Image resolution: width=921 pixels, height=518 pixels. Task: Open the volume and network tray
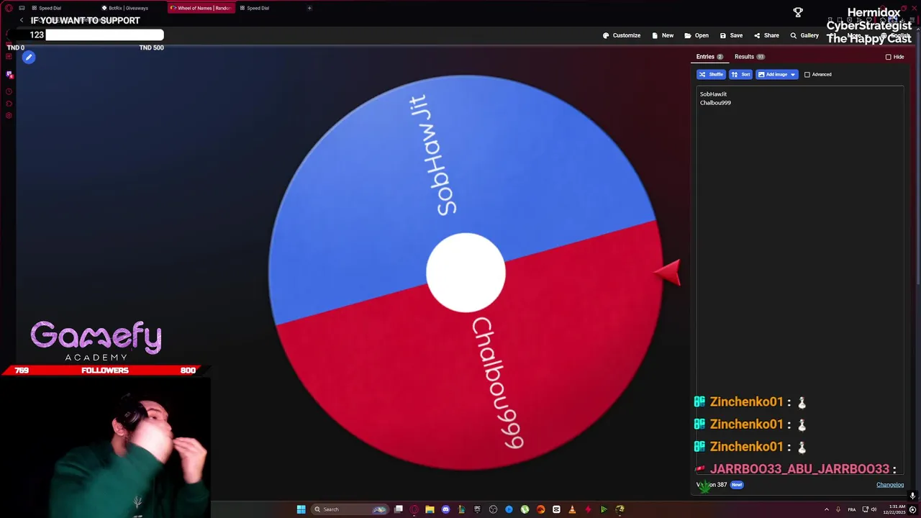868,509
